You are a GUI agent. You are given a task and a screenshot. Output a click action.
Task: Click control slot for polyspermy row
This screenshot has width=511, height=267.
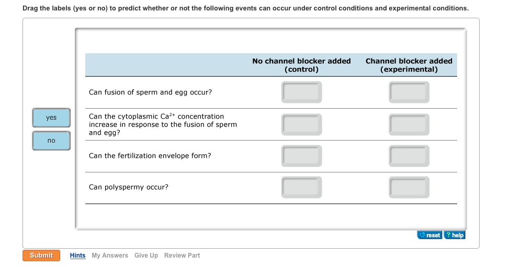coord(302,187)
